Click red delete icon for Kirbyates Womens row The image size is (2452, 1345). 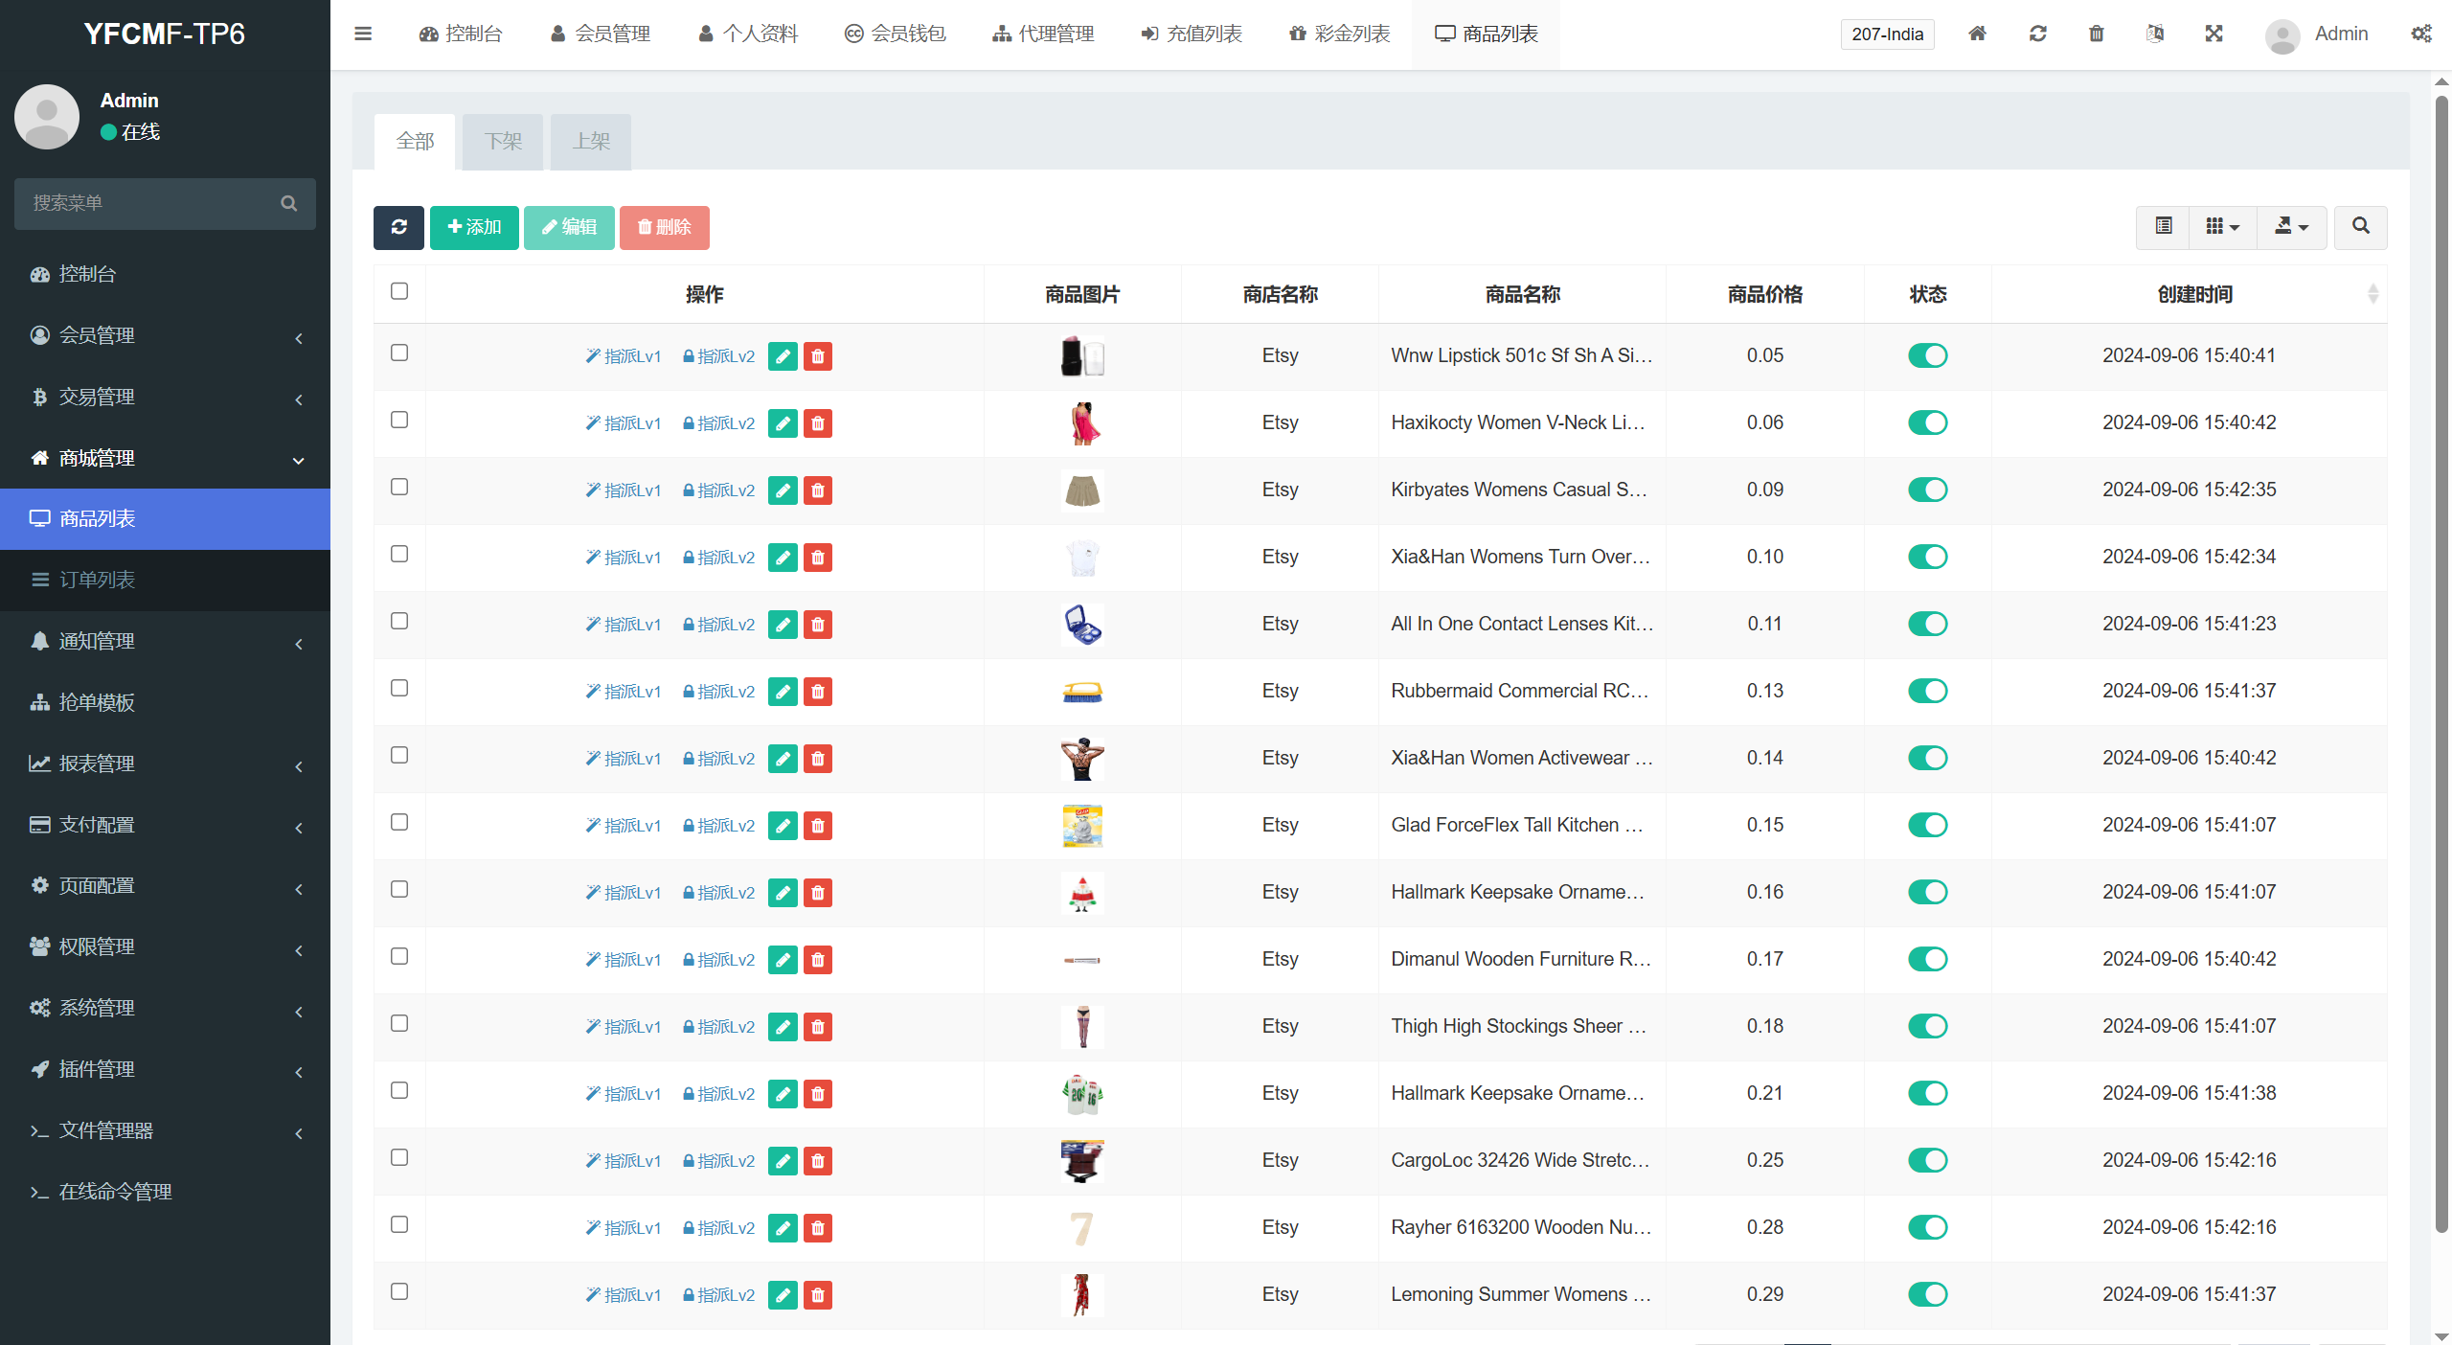[818, 490]
